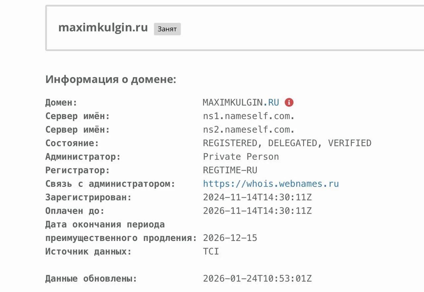This screenshot has width=424, height=292.
Task: Click the REGISTERED, DELEGATED, VERIFIED status text
Action: (x=287, y=143)
